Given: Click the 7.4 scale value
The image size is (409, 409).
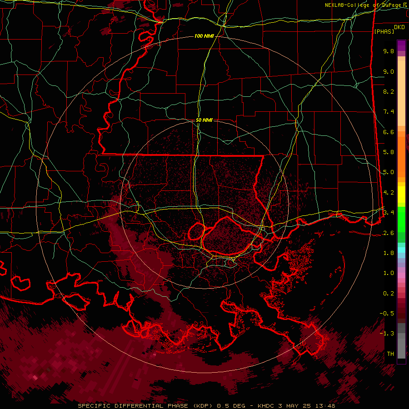Looking at the screenshot, I should click(x=389, y=112).
